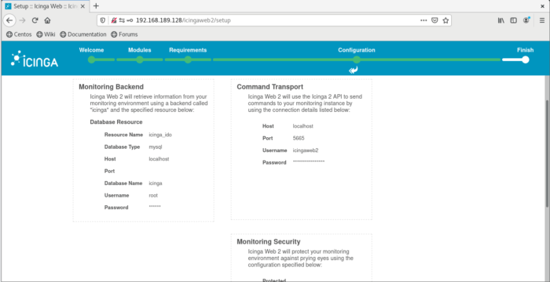The width and height of the screenshot is (550, 282).
Task: Click the address bar URL field
Action: (273, 20)
